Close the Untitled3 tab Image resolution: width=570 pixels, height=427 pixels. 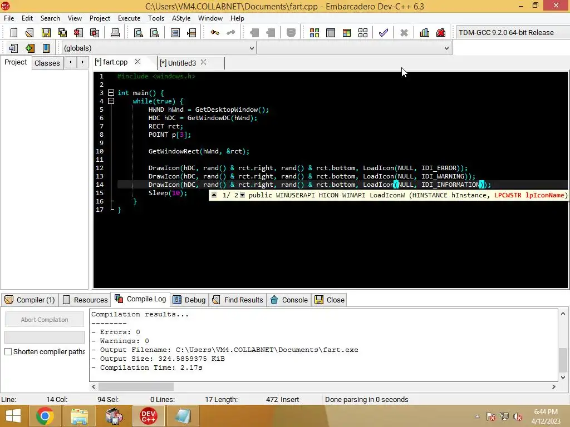tap(204, 62)
